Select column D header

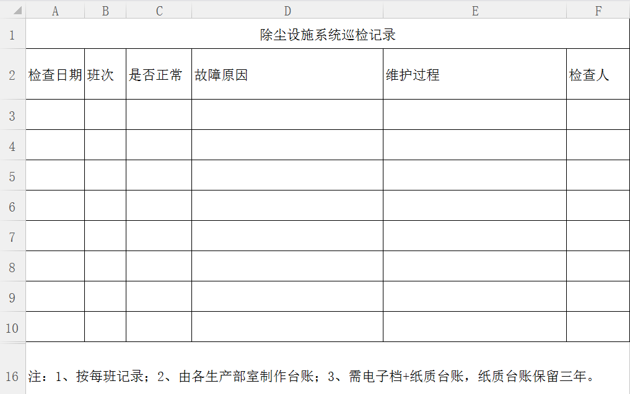[x=287, y=11]
